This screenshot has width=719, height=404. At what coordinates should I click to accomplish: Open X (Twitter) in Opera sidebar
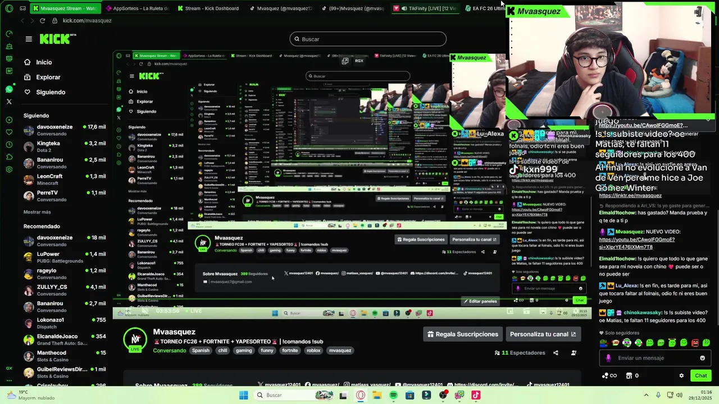coord(9,102)
